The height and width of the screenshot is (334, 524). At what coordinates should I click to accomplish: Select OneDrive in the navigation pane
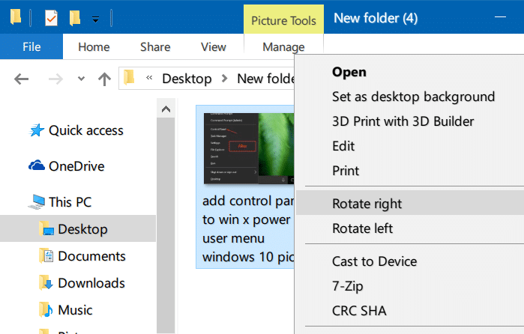tap(76, 166)
